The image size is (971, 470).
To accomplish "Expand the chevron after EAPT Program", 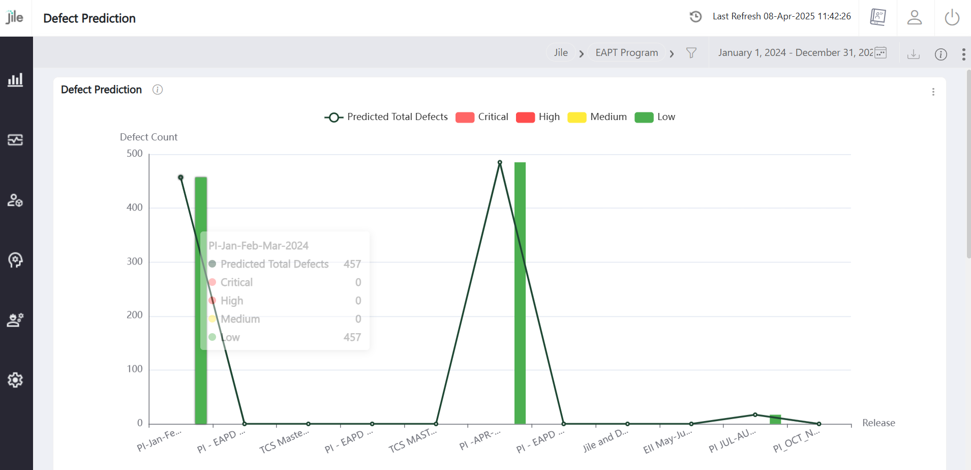I will pyautogui.click(x=672, y=53).
